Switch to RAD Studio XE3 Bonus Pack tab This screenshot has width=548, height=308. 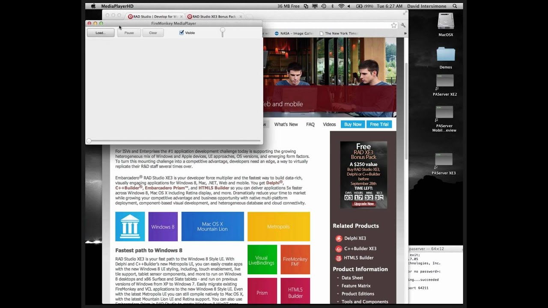(214, 16)
